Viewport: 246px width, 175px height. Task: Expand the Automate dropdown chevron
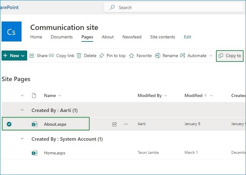click(x=211, y=56)
